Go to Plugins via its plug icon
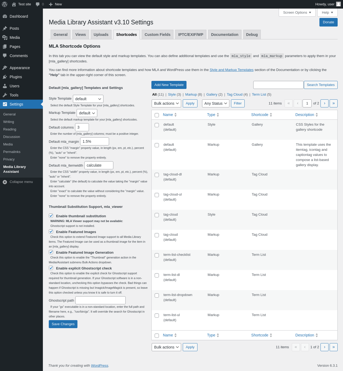This screenshot has height=371, width=343. [5, 77]
